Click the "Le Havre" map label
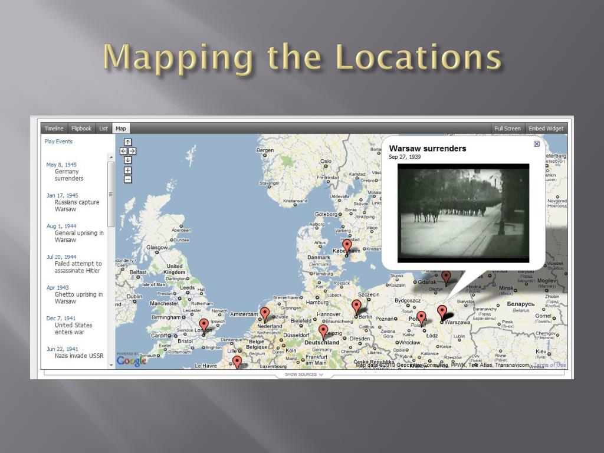 206,366
